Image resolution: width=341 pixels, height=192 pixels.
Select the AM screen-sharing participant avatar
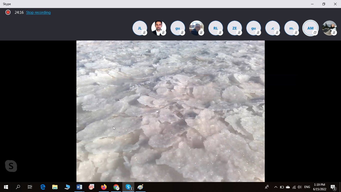pyautogui.click(x=310, y=28)
